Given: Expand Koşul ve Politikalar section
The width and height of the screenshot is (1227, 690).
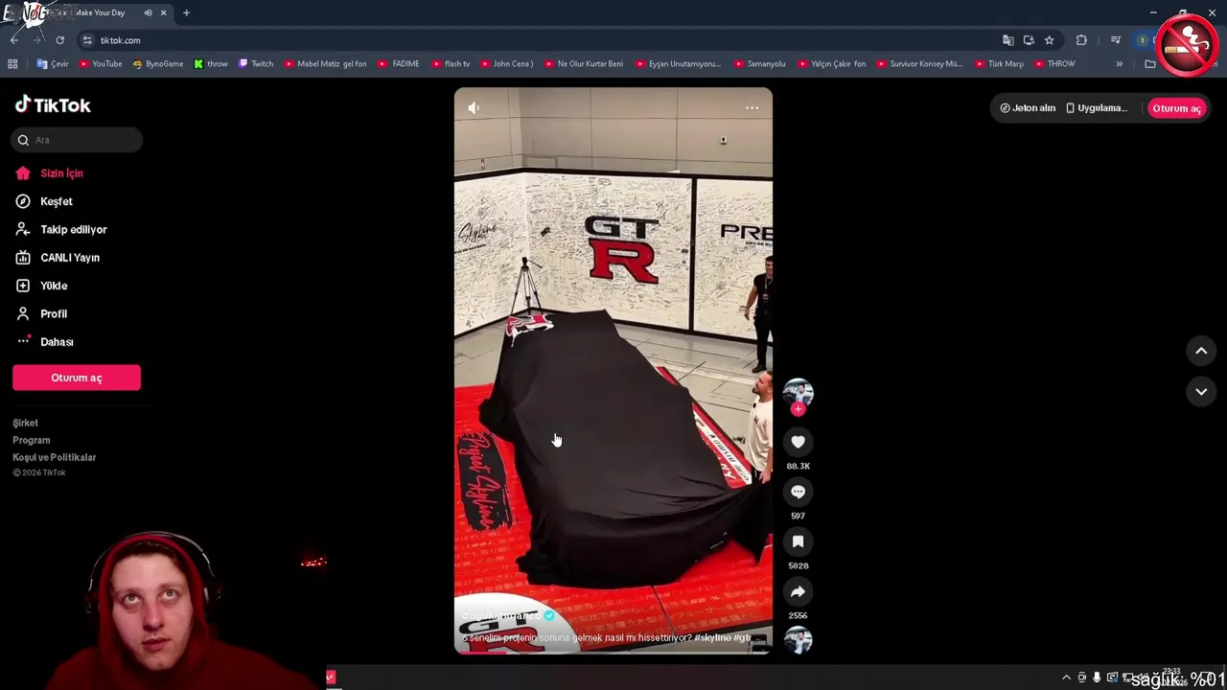Looking at the screenshot, I should 54,457.
